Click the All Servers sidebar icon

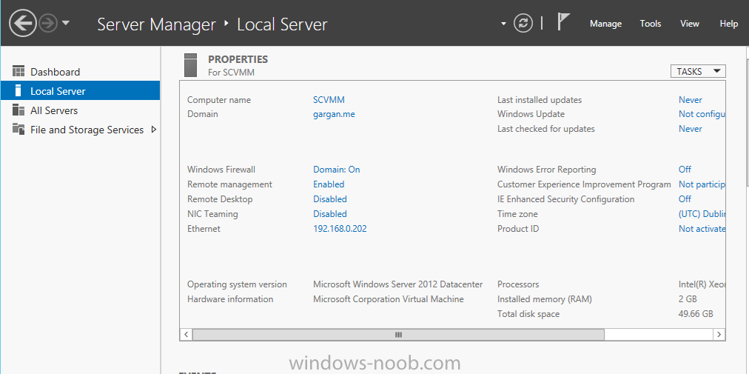click(x=19, y=110)
